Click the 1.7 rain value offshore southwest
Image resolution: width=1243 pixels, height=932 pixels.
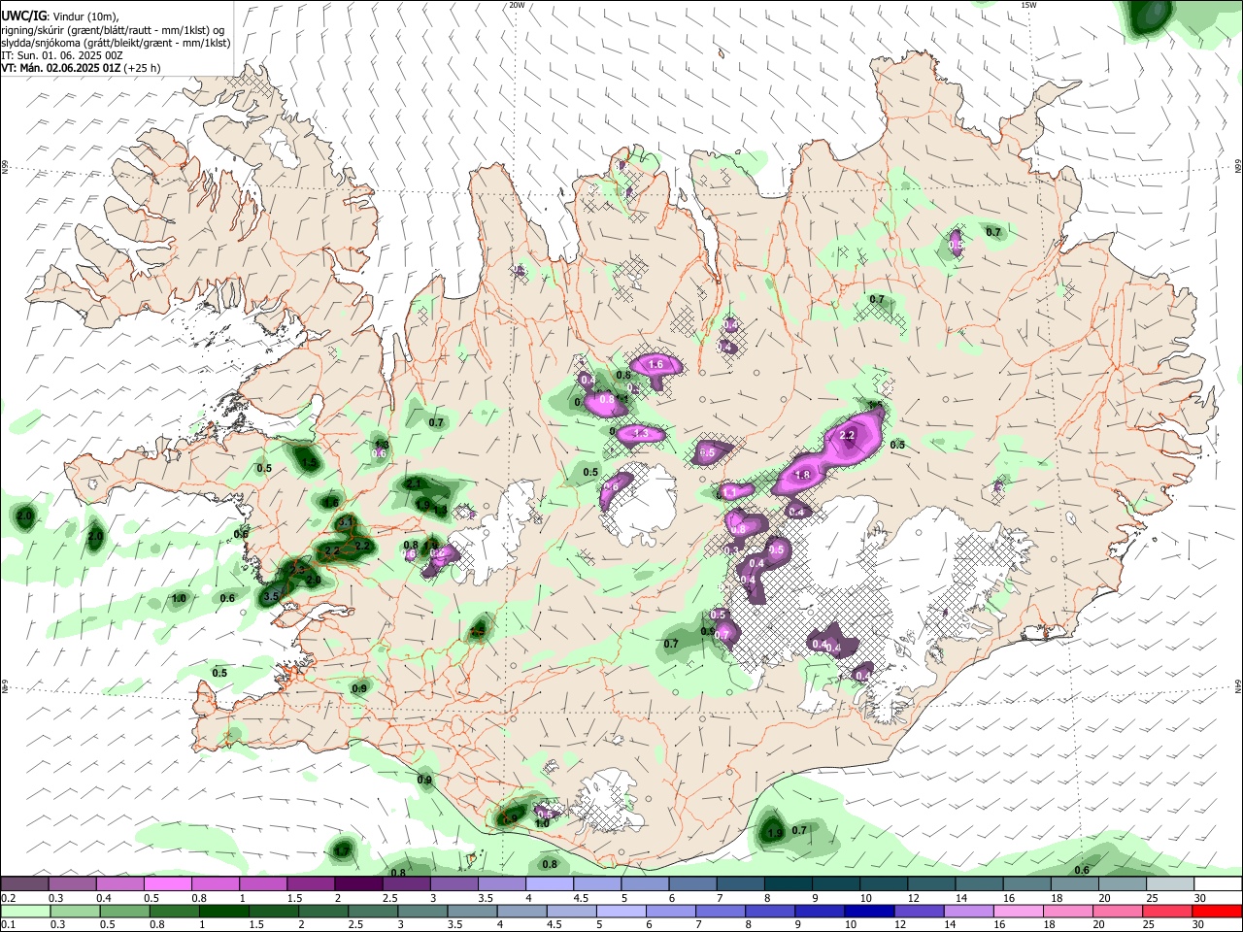pos(342,850)
